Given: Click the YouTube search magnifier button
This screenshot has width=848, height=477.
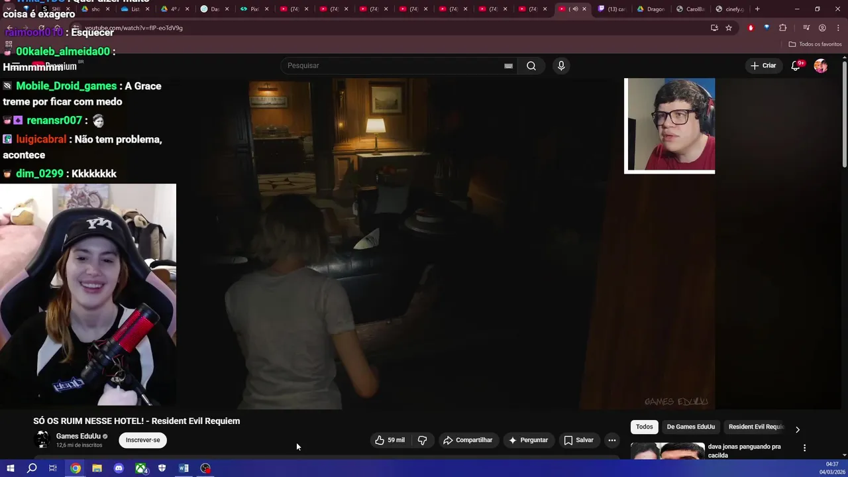Looking at the screenshot, I should click(x=531, y=66).
